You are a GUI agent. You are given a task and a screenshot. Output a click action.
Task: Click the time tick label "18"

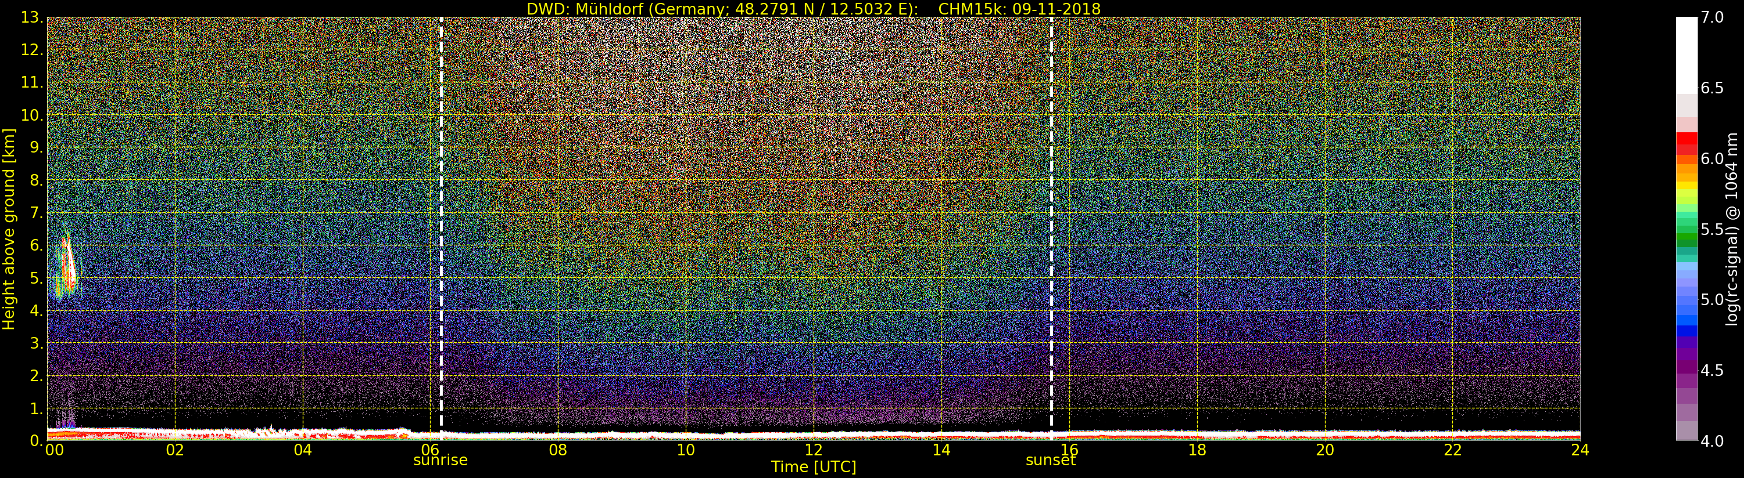[1197, 450]
